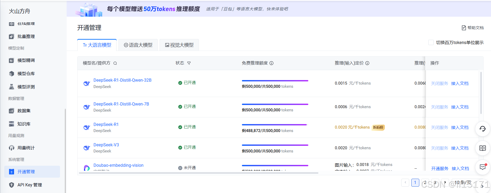Image resolution: width=491 pixels, height=193 pixels.
Task: Click the 模型仓库 cube icon
Action: tap(11, 74)
